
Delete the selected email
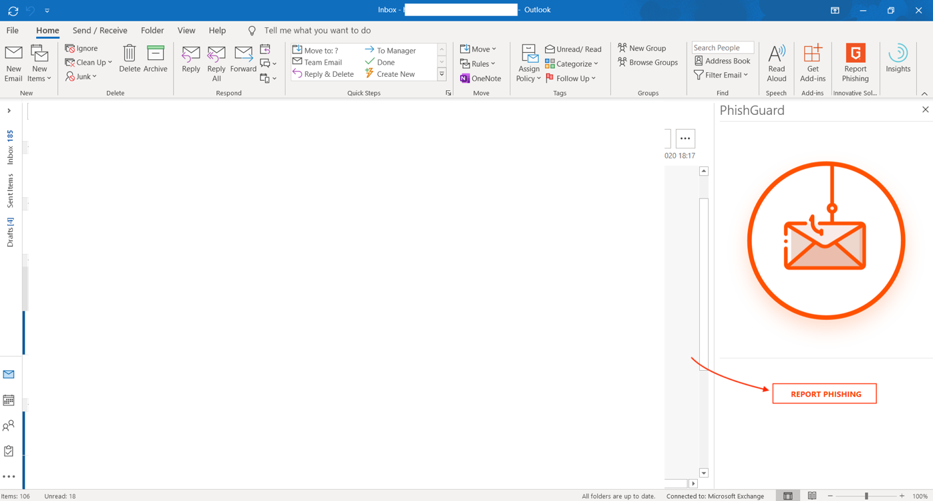(130, 59)
